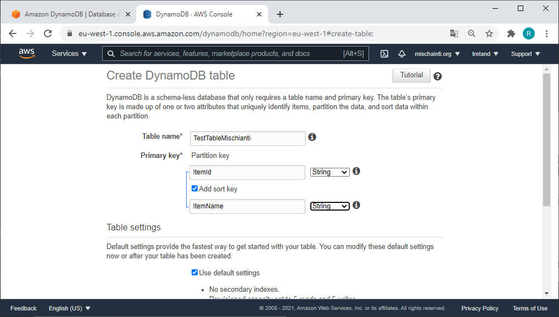The width and height of the screenshot is (559, 317).
Task: Click the AWS services search box
Action: coord(235,54)
